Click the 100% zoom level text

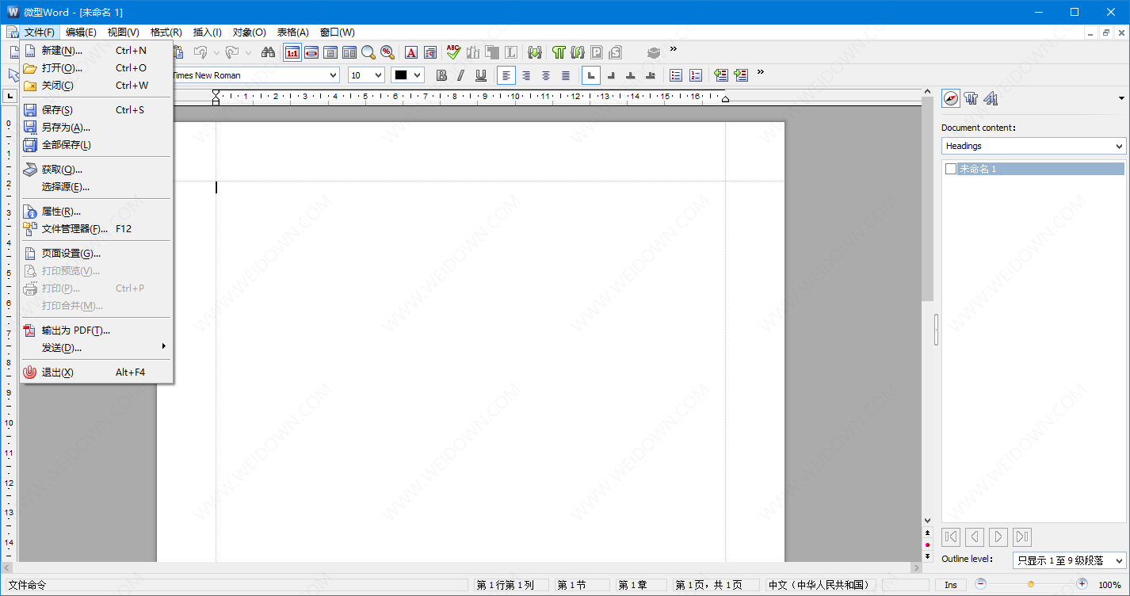tap(1109, 585)
